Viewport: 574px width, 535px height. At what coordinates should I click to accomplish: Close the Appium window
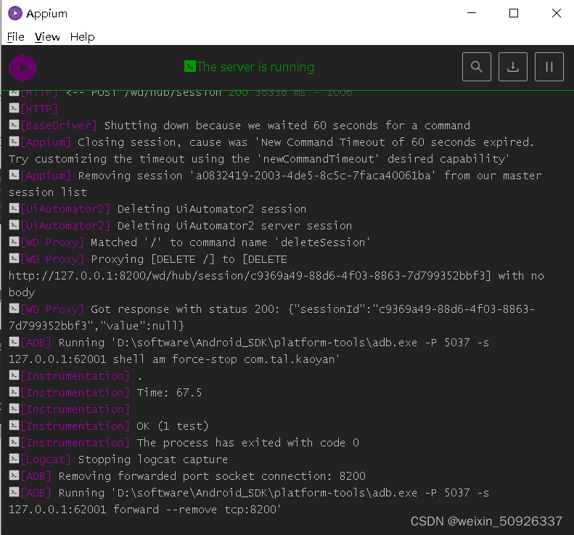556,13
